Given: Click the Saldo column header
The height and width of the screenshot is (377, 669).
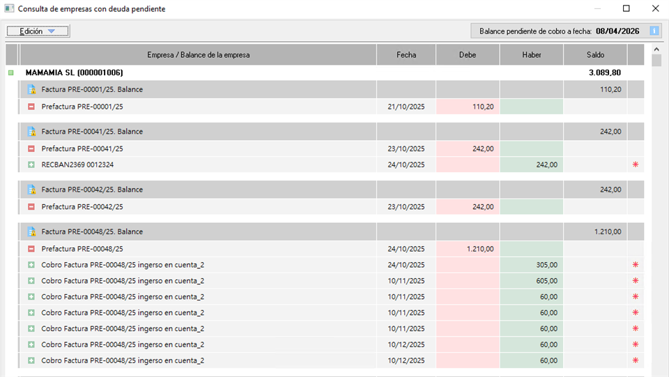Looking at the screenshot, I should (x=595, y=55).
